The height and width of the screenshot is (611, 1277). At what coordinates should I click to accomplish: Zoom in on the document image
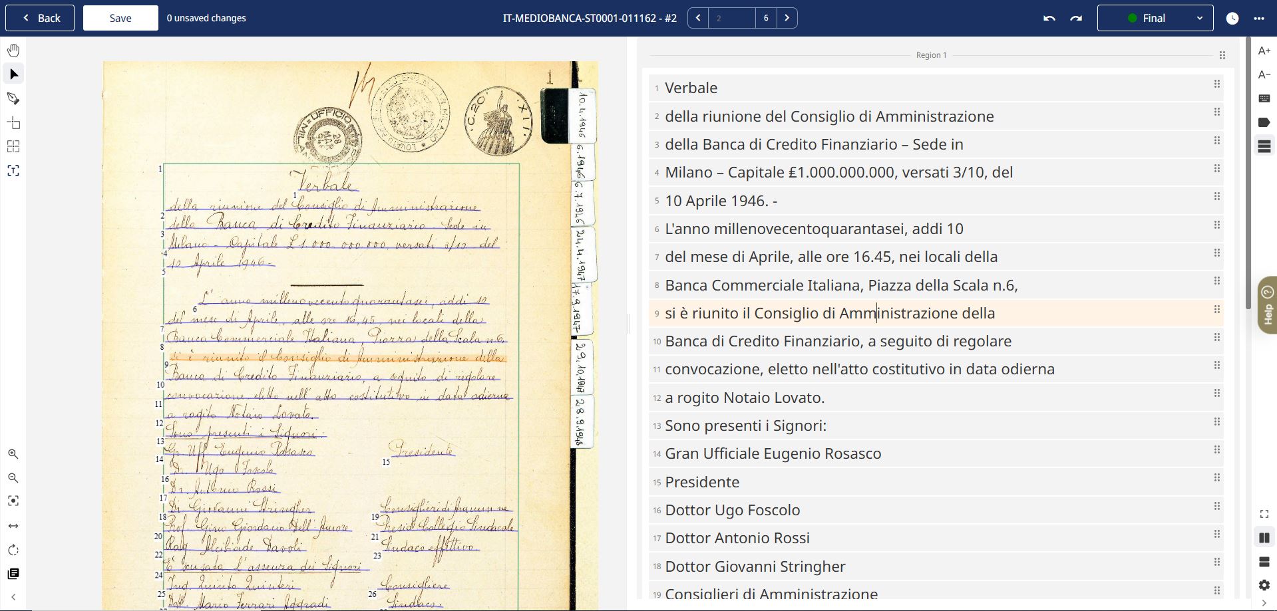coord(13,455)
